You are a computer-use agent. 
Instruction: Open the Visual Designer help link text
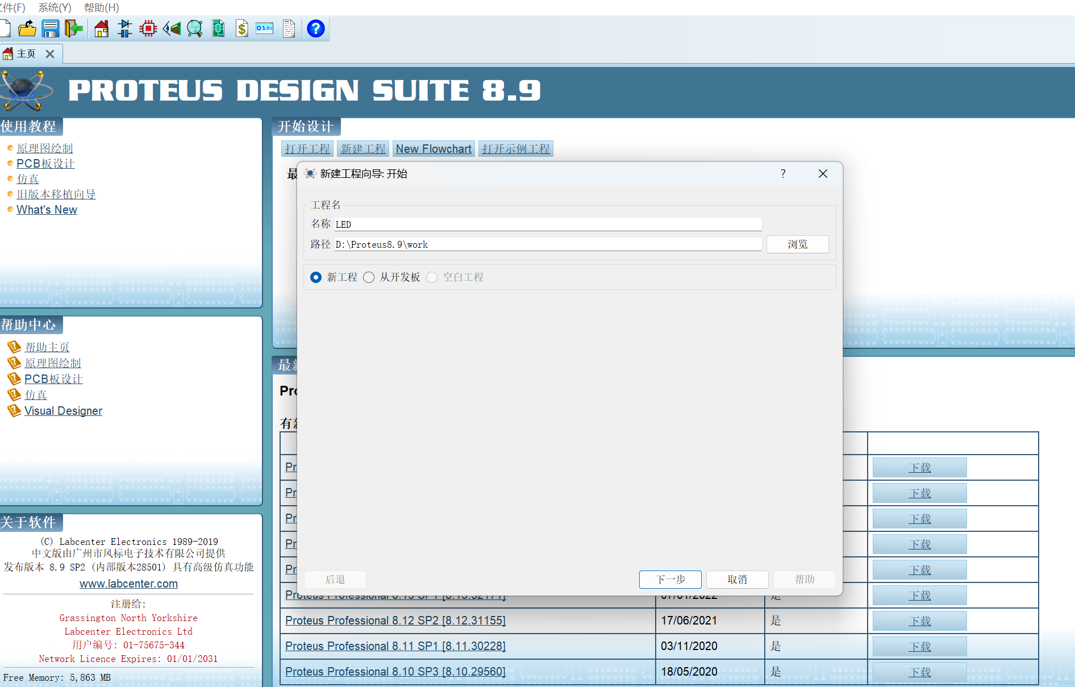63,411
